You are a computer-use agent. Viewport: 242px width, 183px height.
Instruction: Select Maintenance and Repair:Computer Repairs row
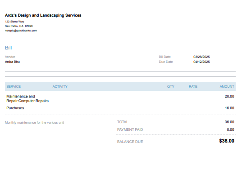click(120, 98)
